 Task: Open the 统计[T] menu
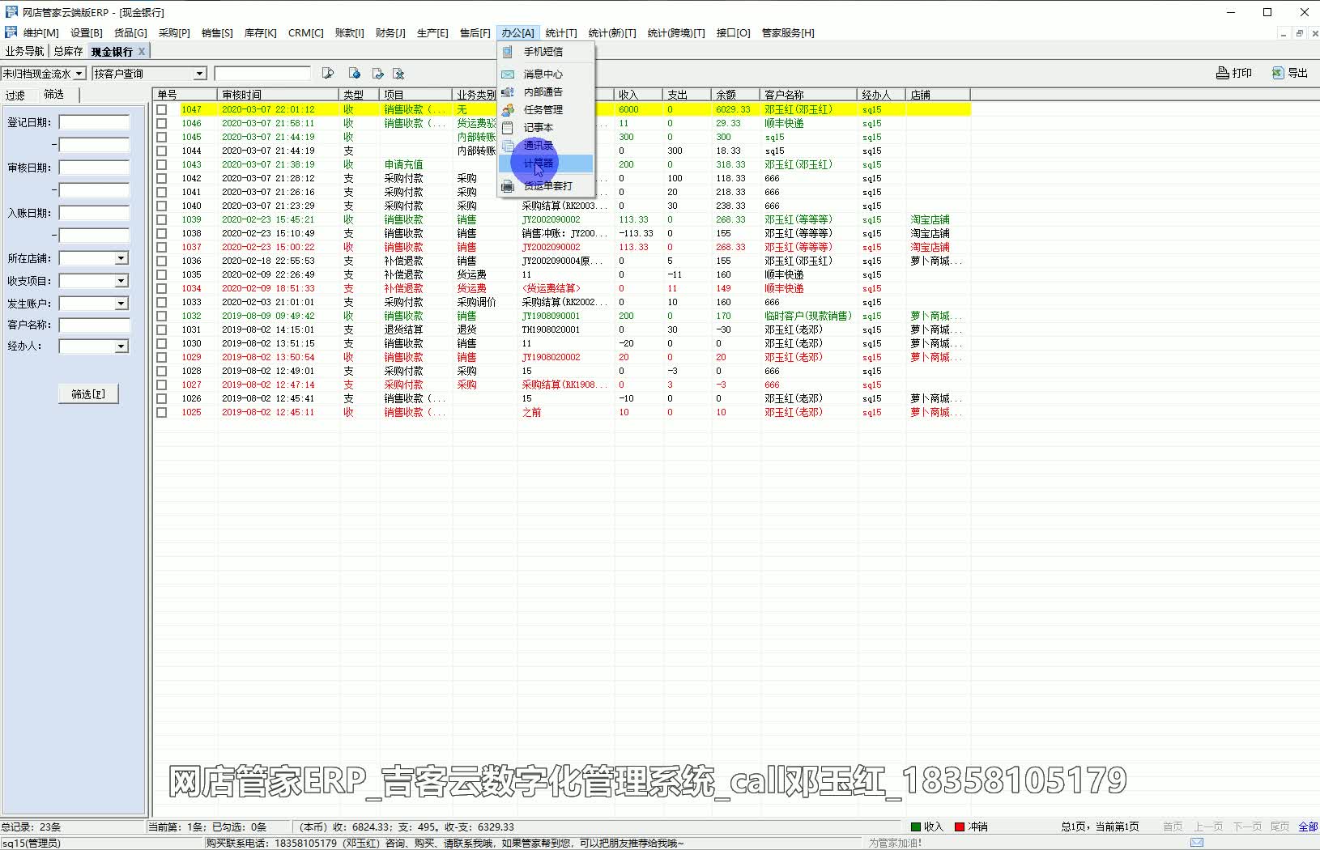click(560, 33)
